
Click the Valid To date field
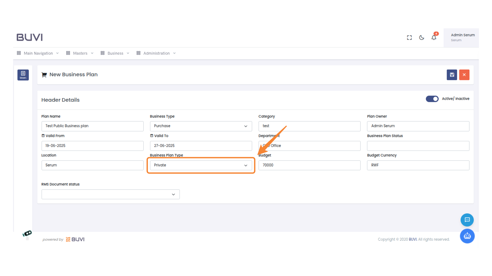tap(201, 146)
